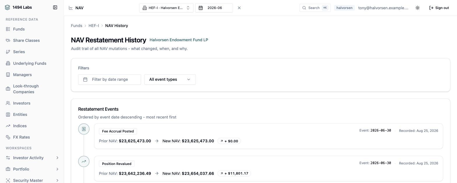
Task: Click the Fee Accrual Posted timeline icon
Action: (x=84, y=129)
